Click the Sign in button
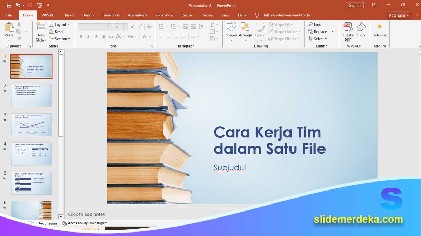This screenshot has height=236, width=421. [x=355, y=5]
